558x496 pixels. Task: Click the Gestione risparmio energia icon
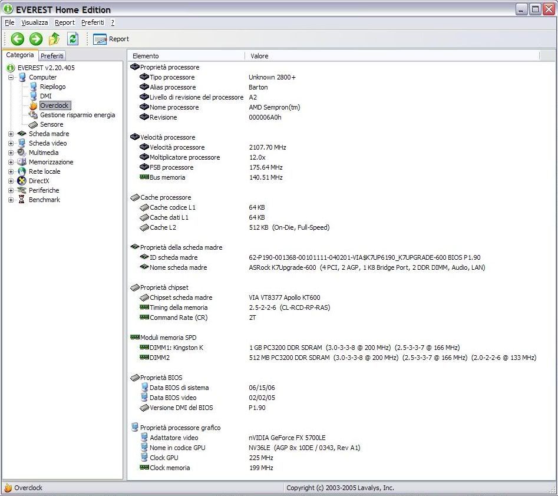coord(34,115)
